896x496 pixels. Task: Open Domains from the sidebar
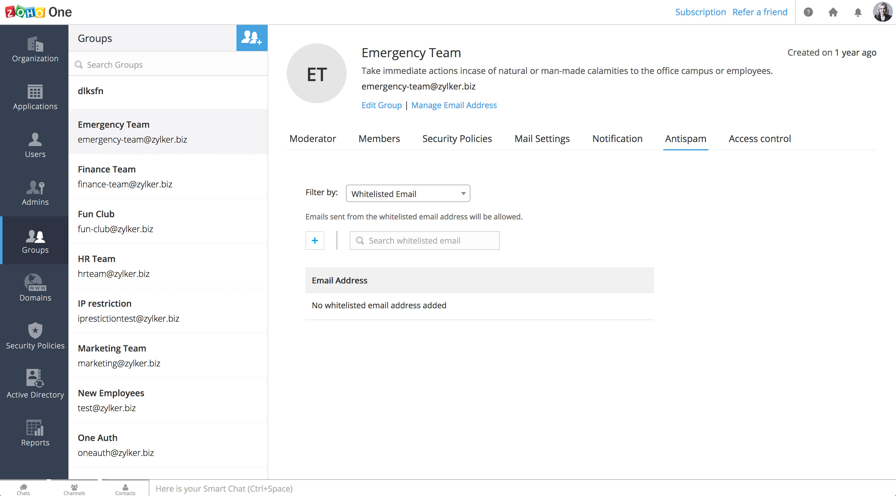[35, 288]
